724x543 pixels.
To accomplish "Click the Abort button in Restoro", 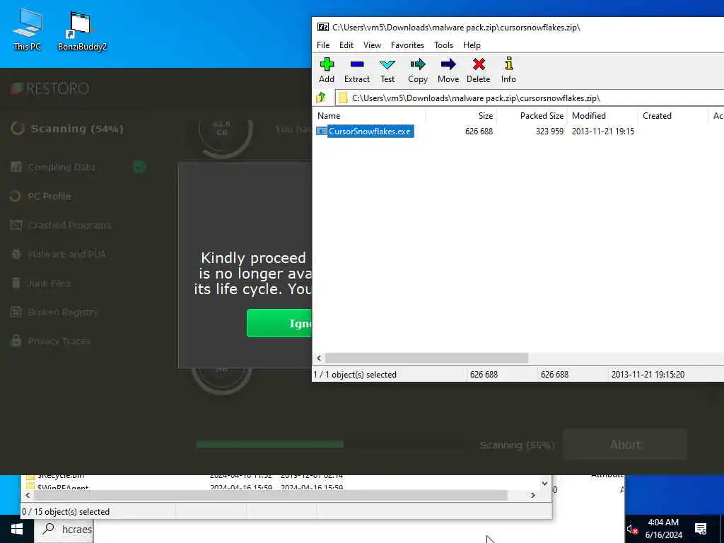I will (x=625, y=445).
